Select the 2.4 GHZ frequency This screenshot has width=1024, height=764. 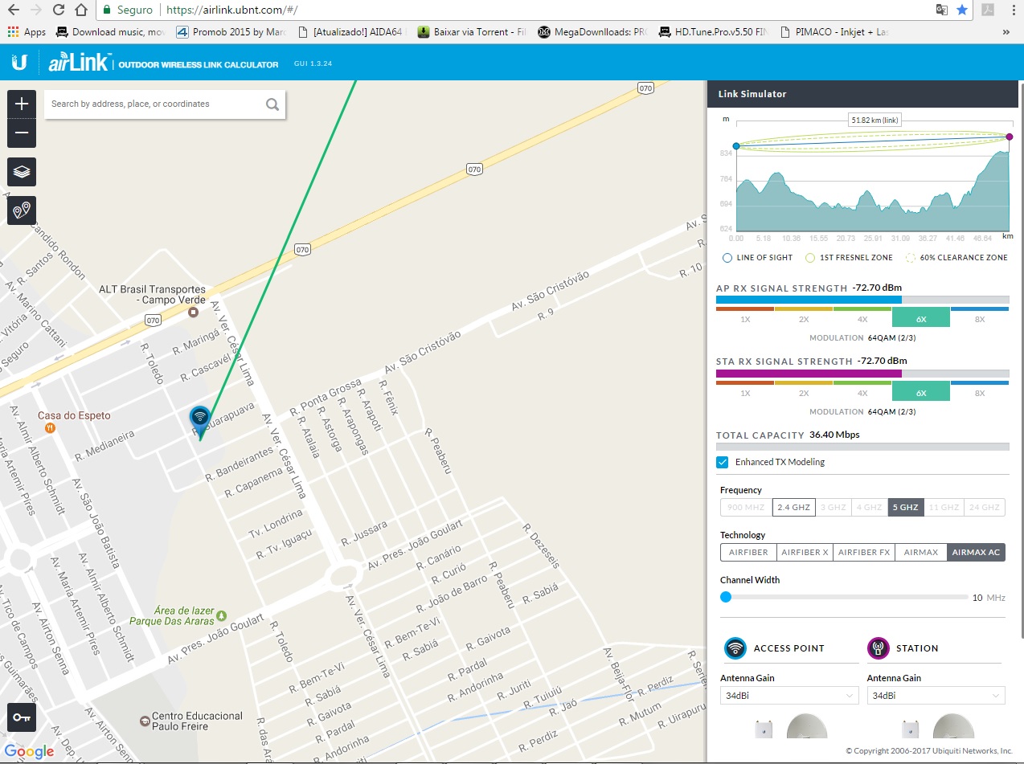click(793, 507)
